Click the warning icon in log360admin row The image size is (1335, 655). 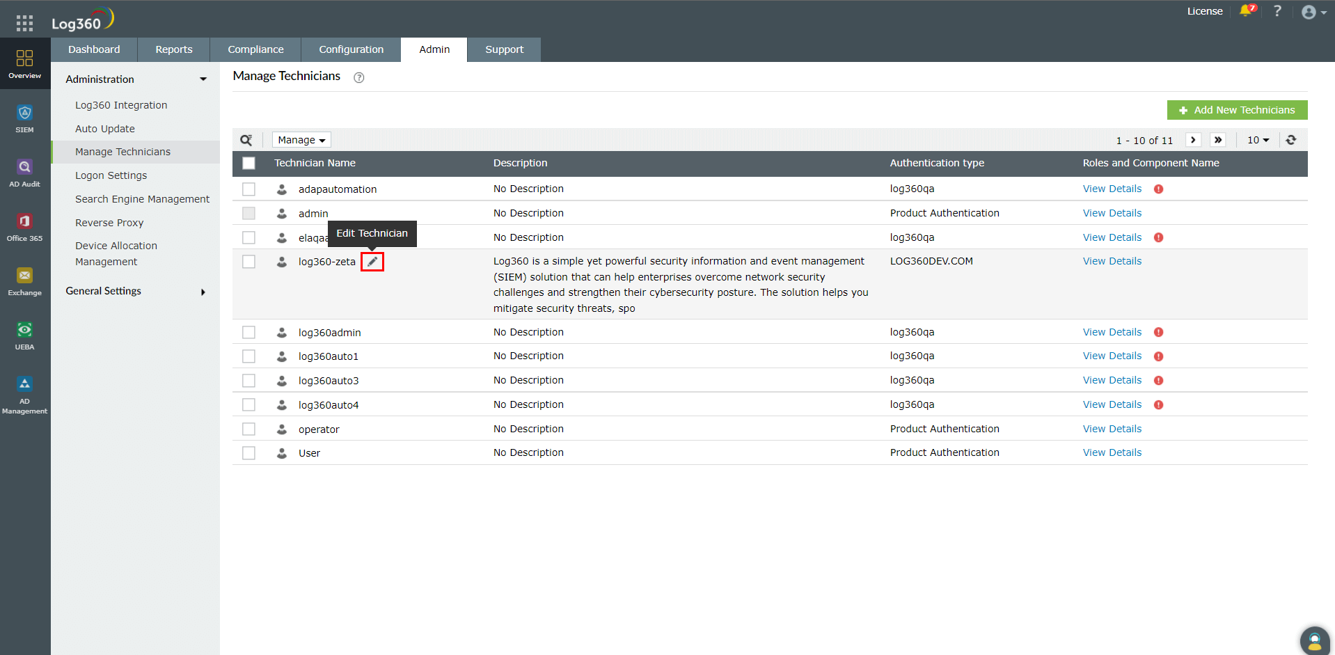pos(1159,333)
